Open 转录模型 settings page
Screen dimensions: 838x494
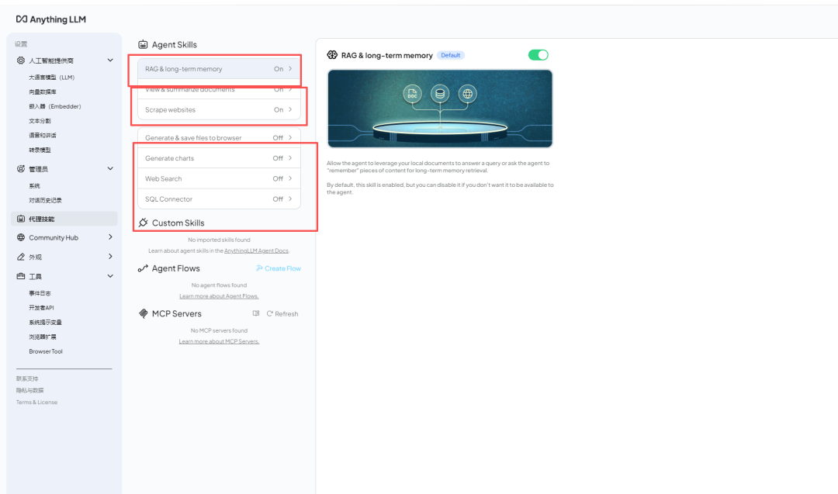tap(40, 150)
